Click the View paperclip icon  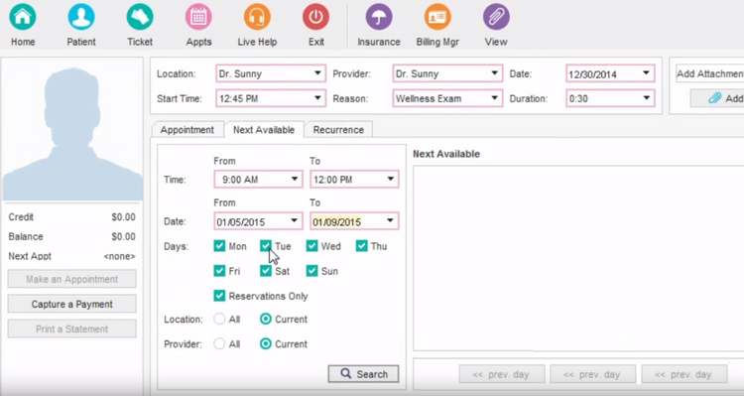pyautogui.click(x=496, y=17)
